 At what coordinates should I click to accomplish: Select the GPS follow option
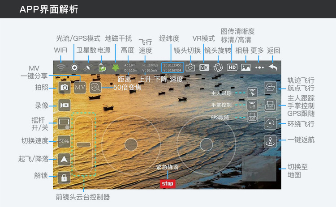[252, 117]
